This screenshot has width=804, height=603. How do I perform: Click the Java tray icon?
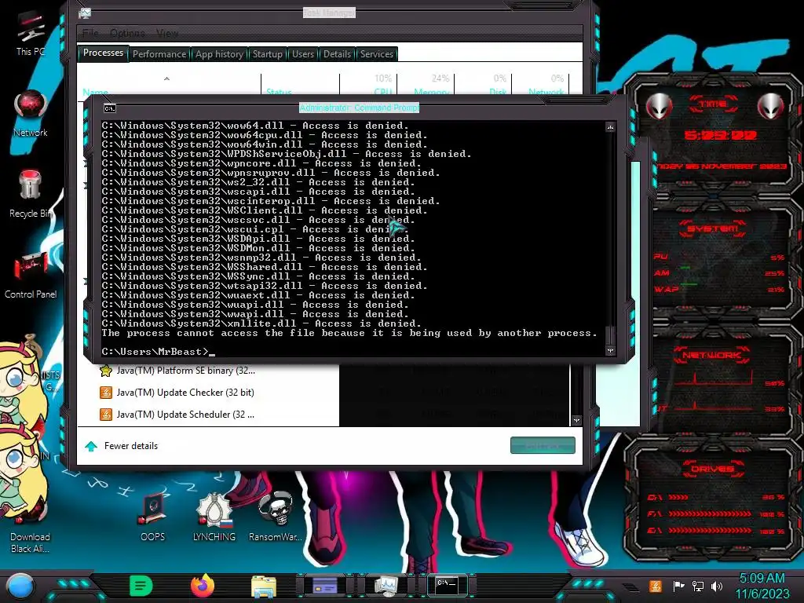[656, 586]
